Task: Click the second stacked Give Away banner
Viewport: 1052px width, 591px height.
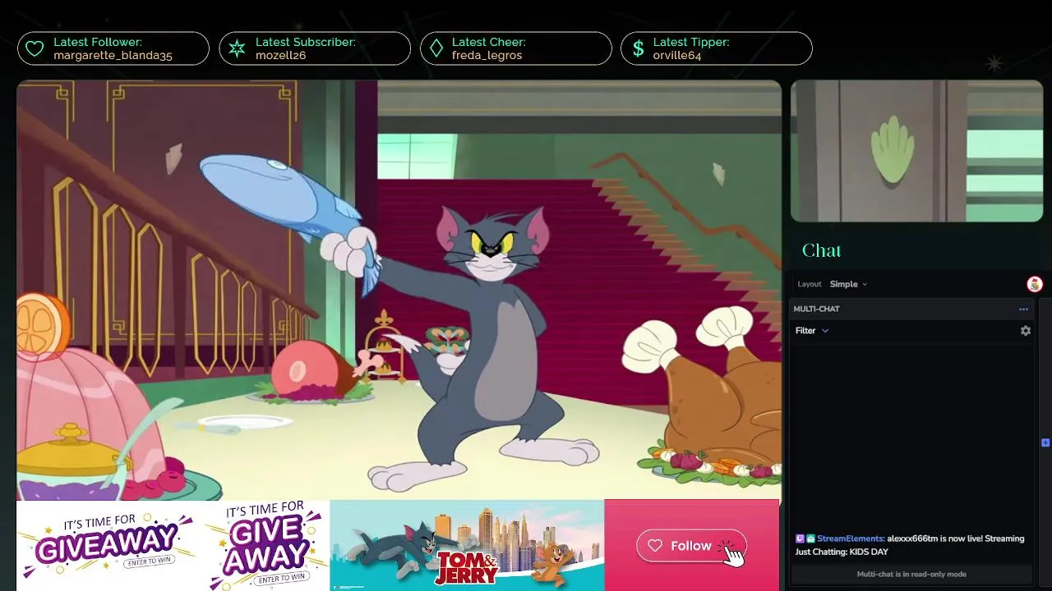Action: click(265, 545)
